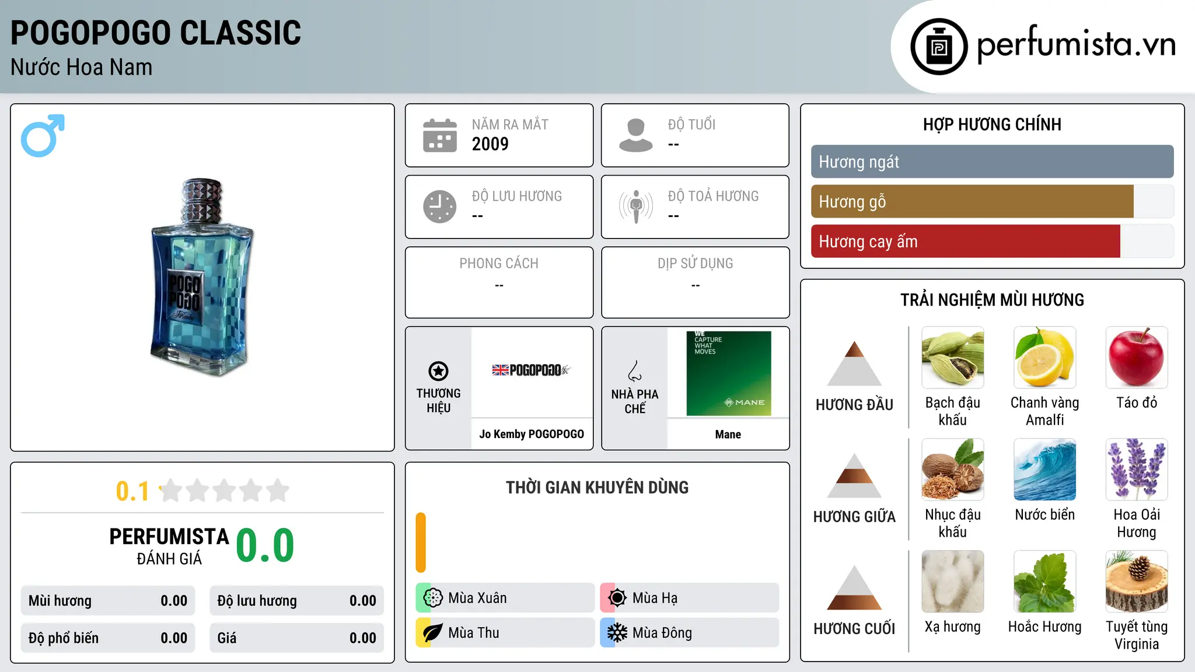Open the Mane perfumer name link
This screenshot has width=1195, height=672.
pyautogui.click(x=728, y=435)
